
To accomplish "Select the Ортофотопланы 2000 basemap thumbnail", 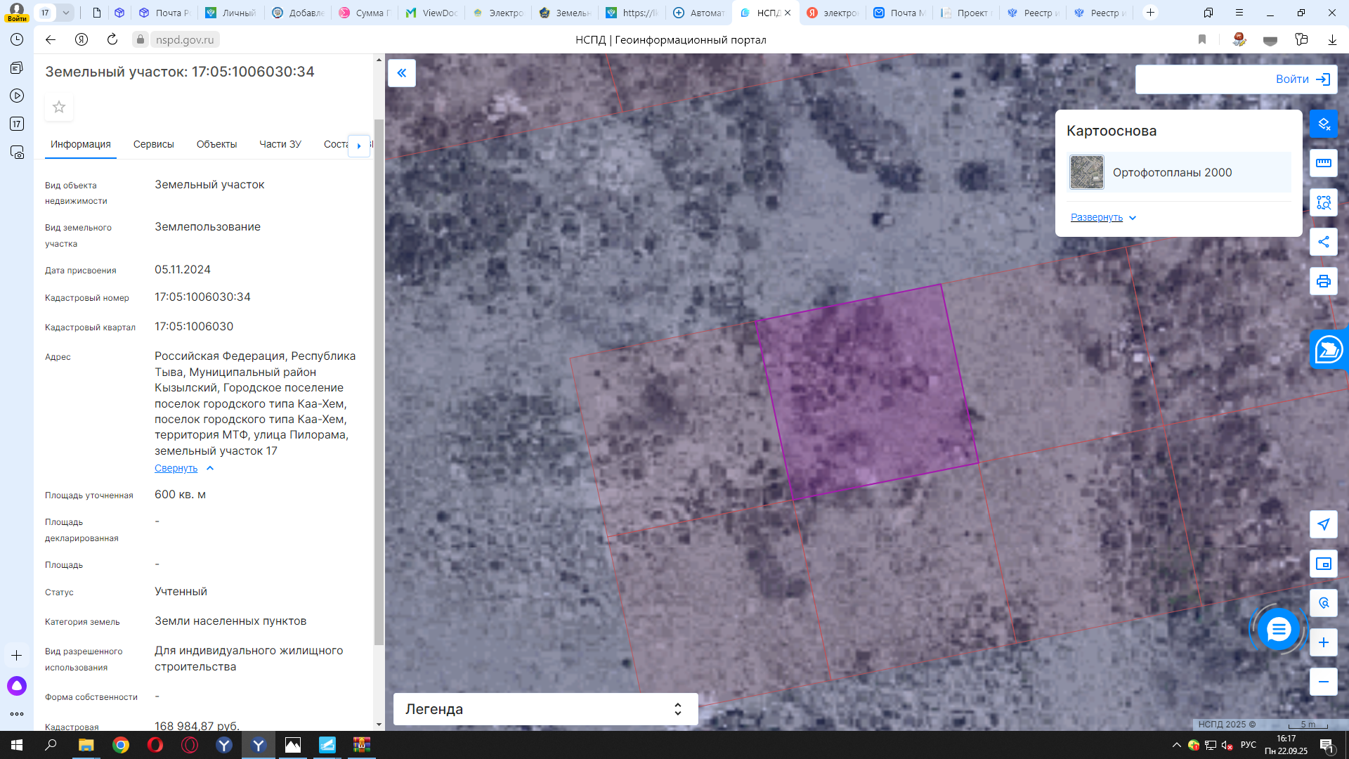I will (1087, 172).
